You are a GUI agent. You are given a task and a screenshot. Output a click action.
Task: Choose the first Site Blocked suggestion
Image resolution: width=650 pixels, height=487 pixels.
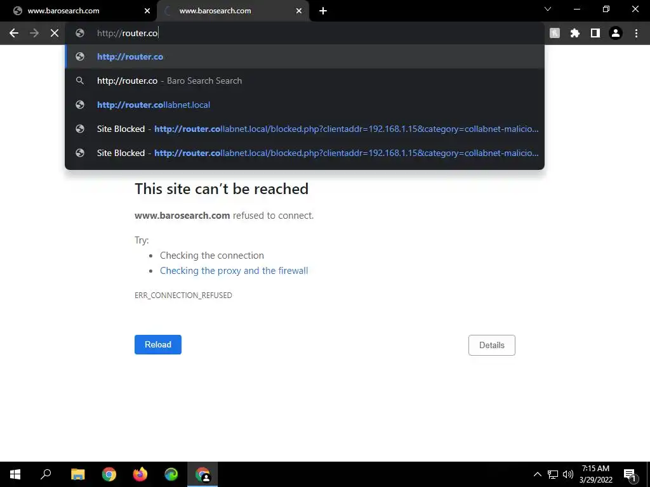(x=305, y=129)
